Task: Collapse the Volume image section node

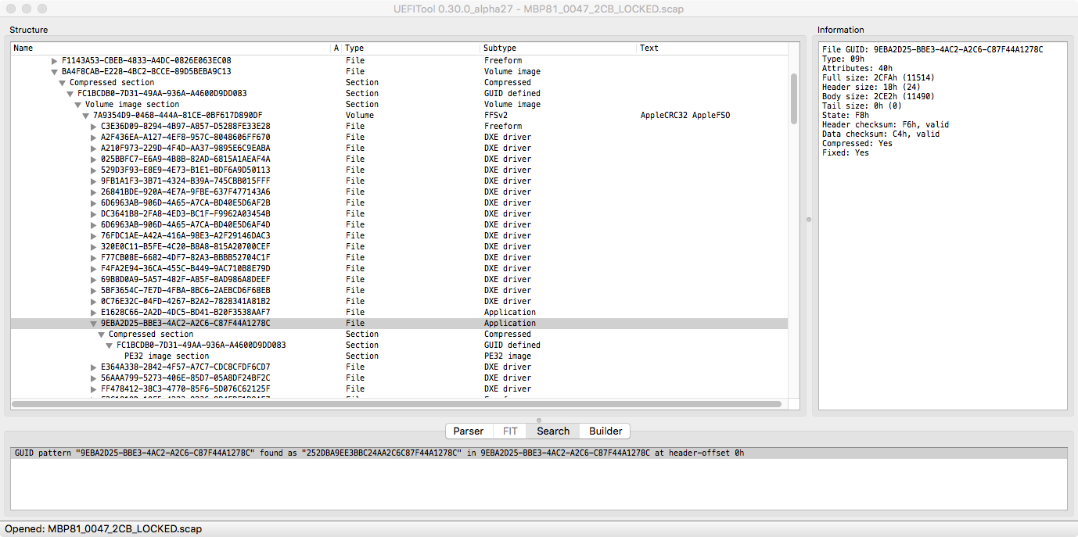Action: tap(78, 105)
